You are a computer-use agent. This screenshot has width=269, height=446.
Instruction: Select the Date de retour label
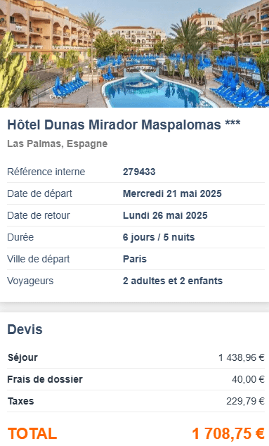(x=39, y=215)
